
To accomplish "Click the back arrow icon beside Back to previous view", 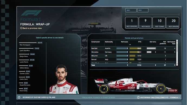I will tap(21, 28).
